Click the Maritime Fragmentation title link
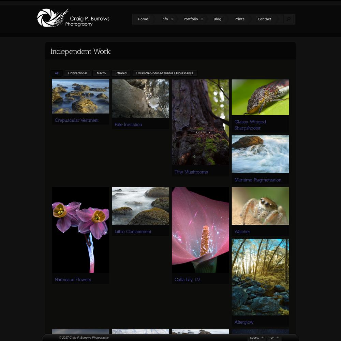Viewport: 341px width, 341px height. click(258, 180)
